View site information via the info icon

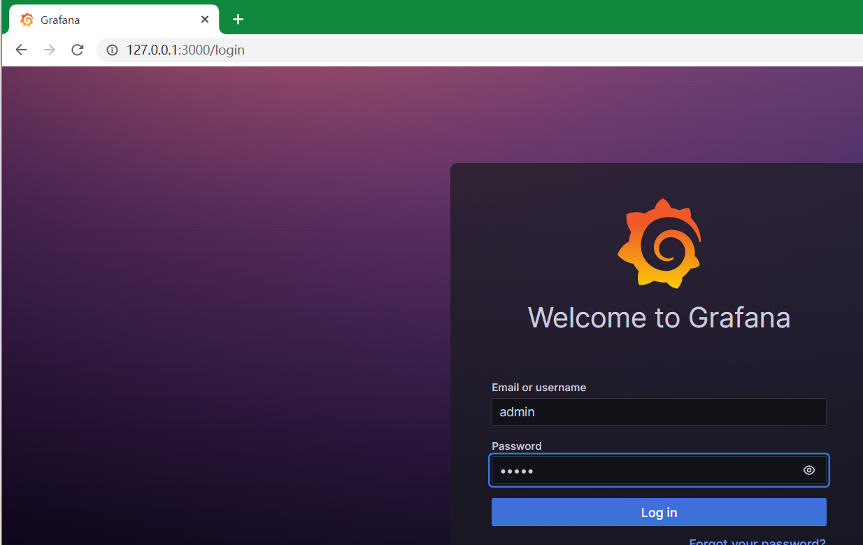(x=112, y=50)
